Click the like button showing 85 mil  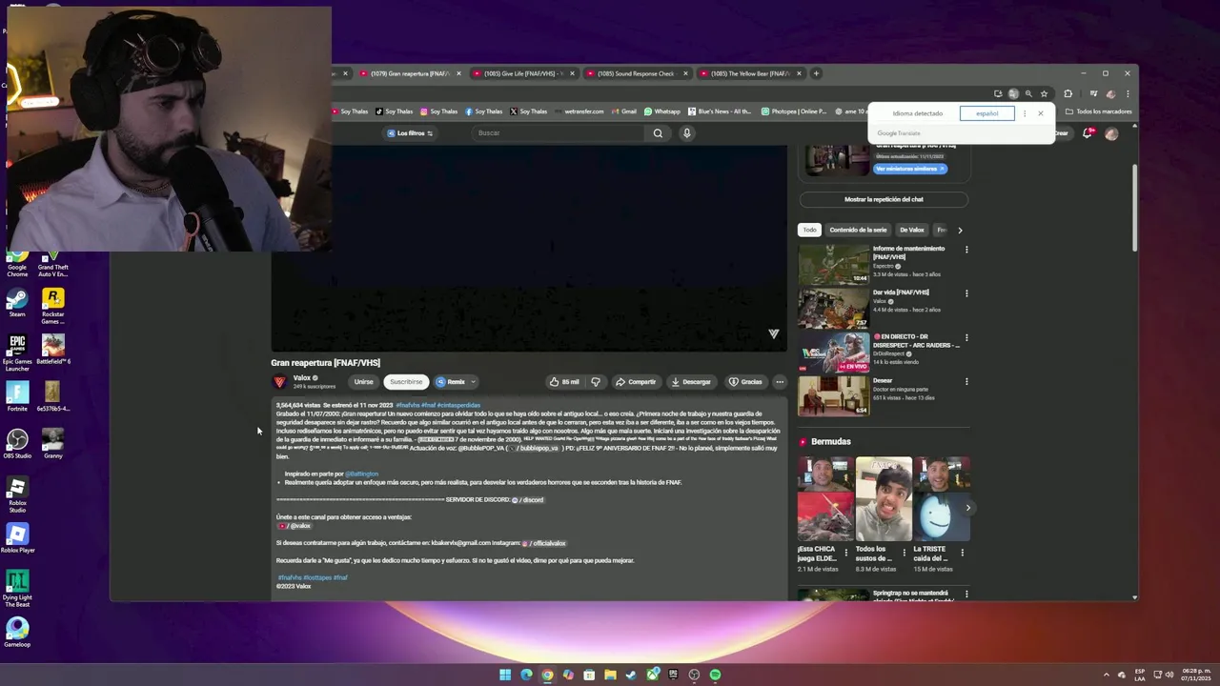[564, 382]
